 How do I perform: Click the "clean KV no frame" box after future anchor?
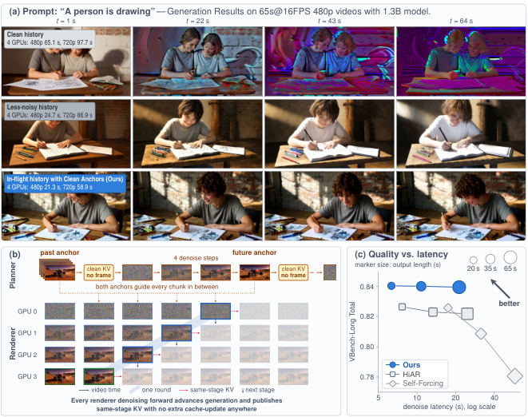(293, 272)
